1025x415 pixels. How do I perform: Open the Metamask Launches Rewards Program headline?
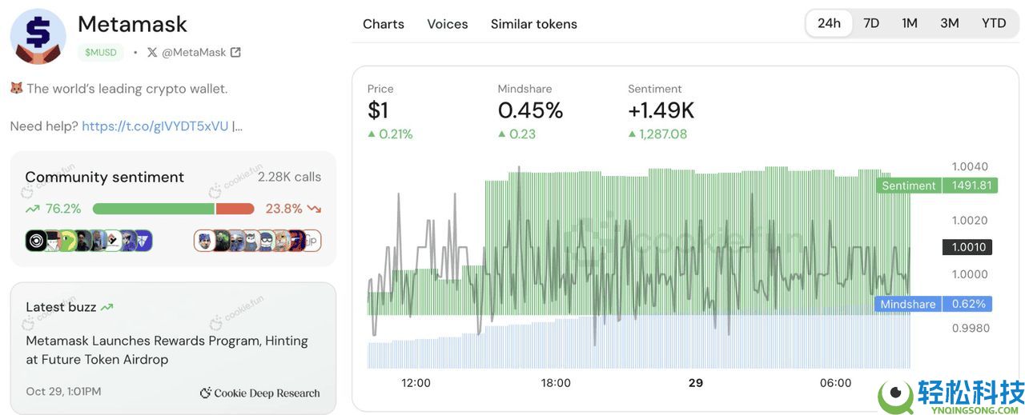(167, 350)
